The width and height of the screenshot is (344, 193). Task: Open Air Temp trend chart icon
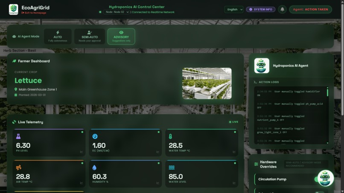pyautogui.click(x=82, y=183)
